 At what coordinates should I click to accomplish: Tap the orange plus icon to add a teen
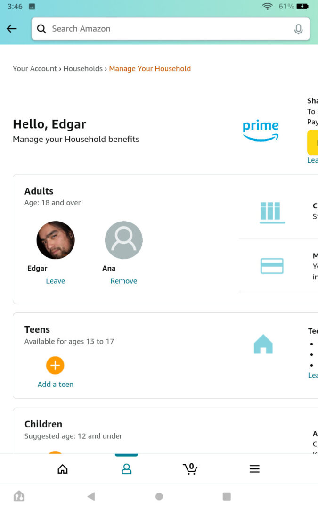click(x=55, y=365)
